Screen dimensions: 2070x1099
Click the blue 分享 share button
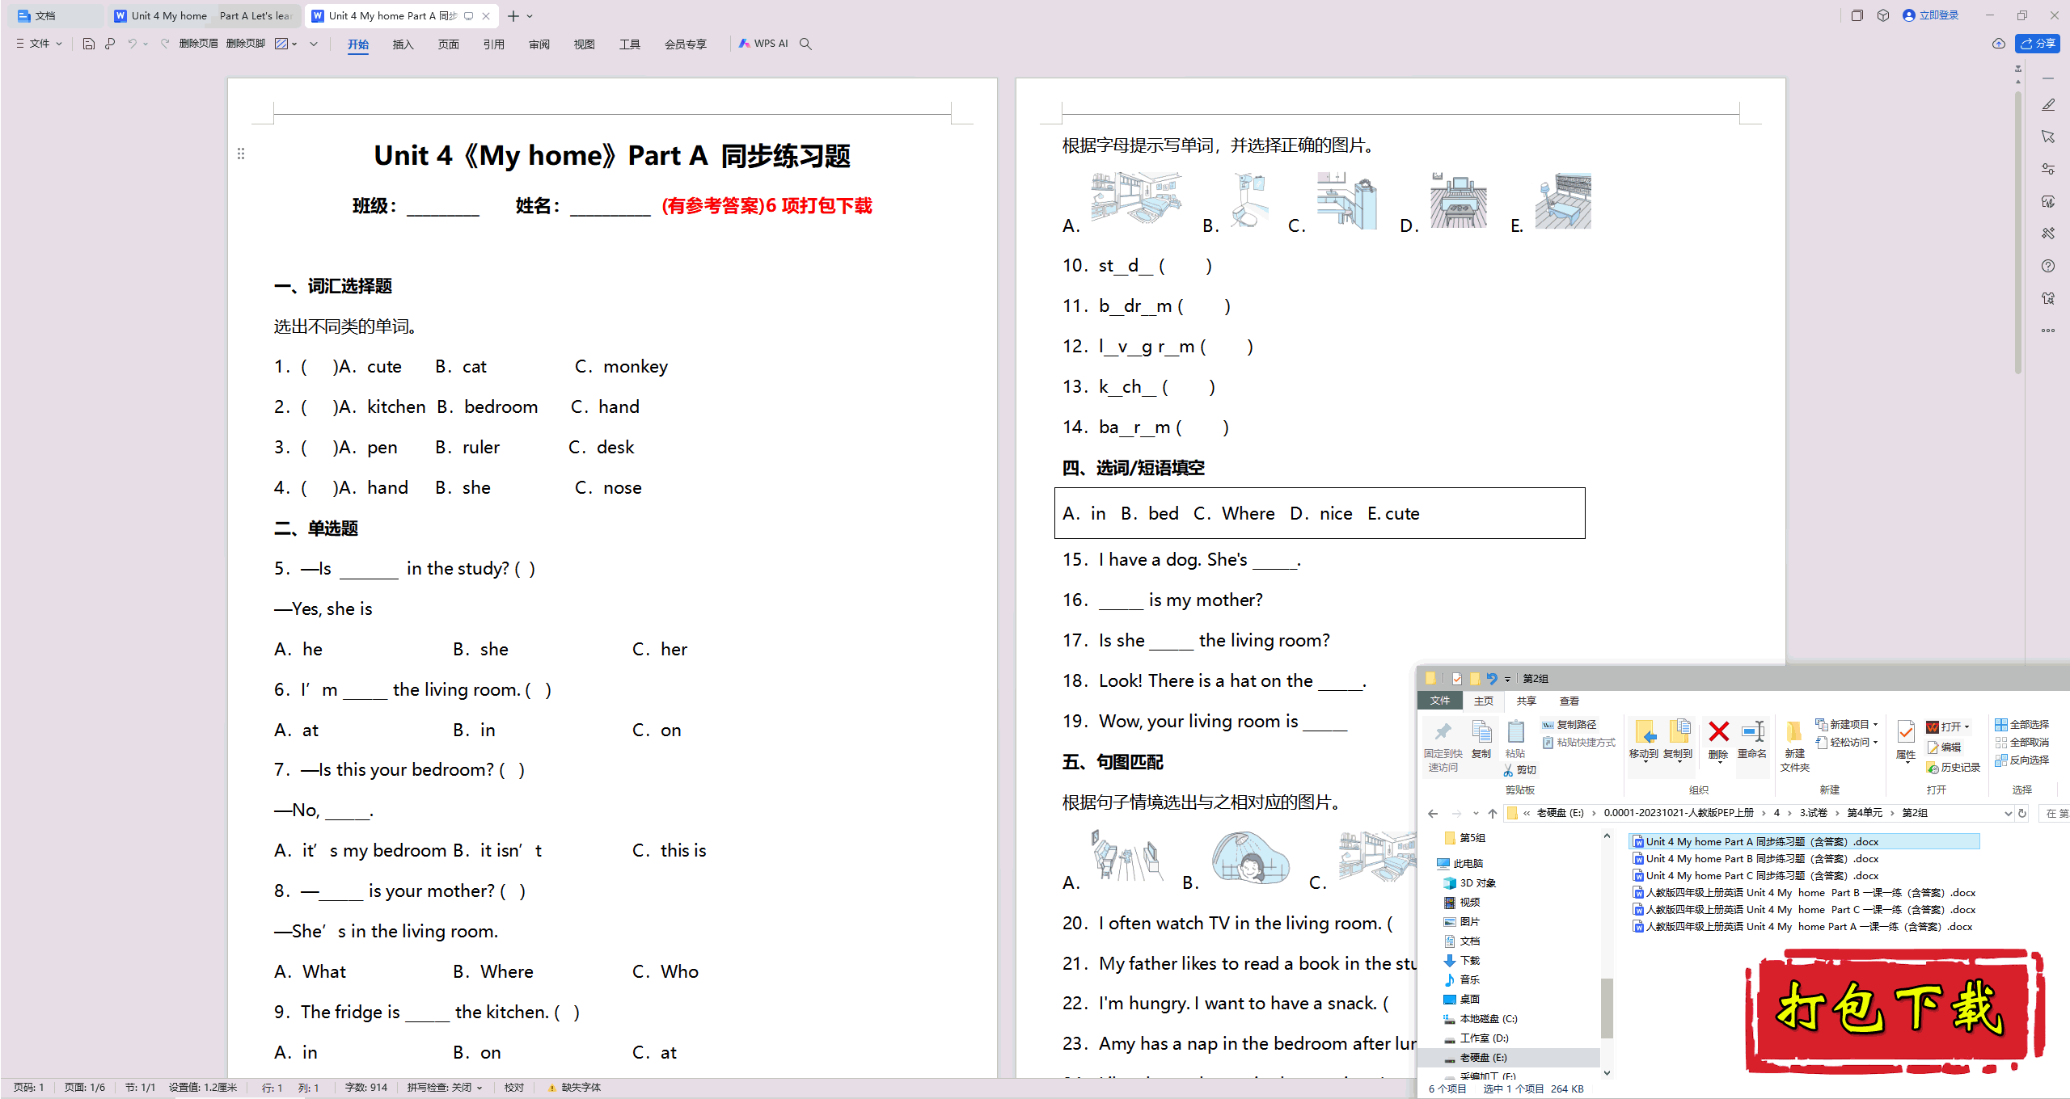[2037, 44]
